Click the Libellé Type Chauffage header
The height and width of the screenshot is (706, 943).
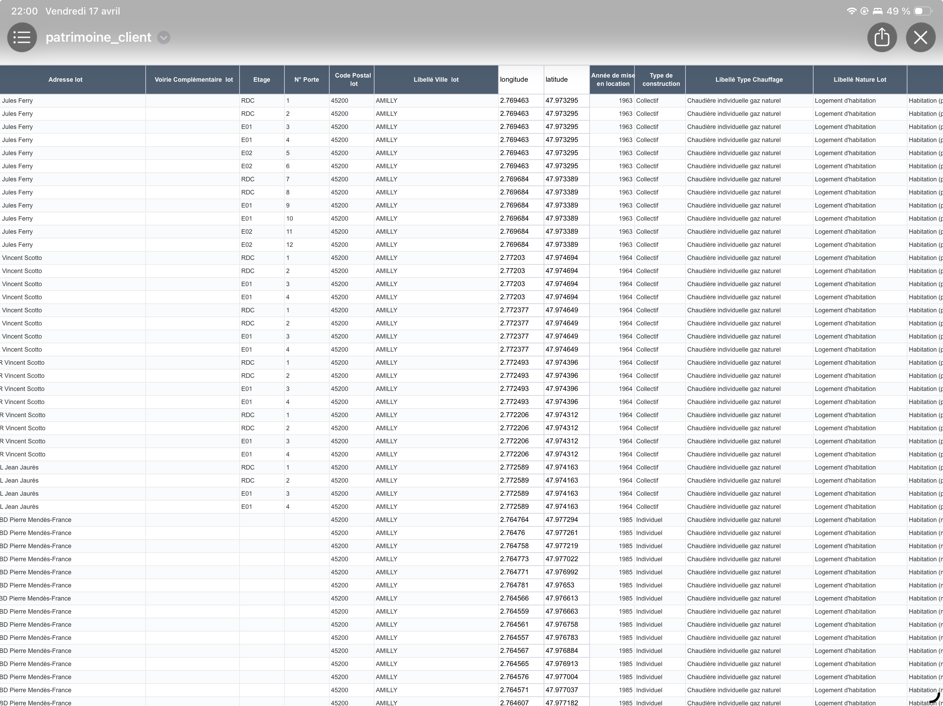pyautogui.click(x=749, y=80)
